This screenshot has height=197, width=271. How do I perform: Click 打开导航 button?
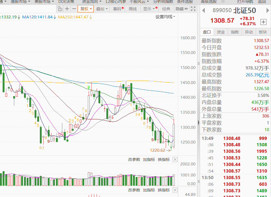[x=245, y=2]
